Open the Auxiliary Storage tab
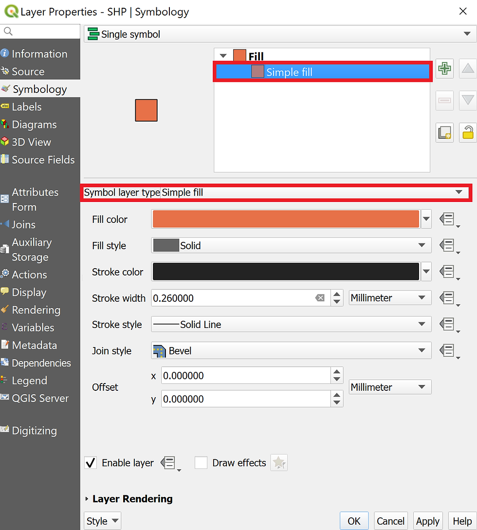 [40, 250]
